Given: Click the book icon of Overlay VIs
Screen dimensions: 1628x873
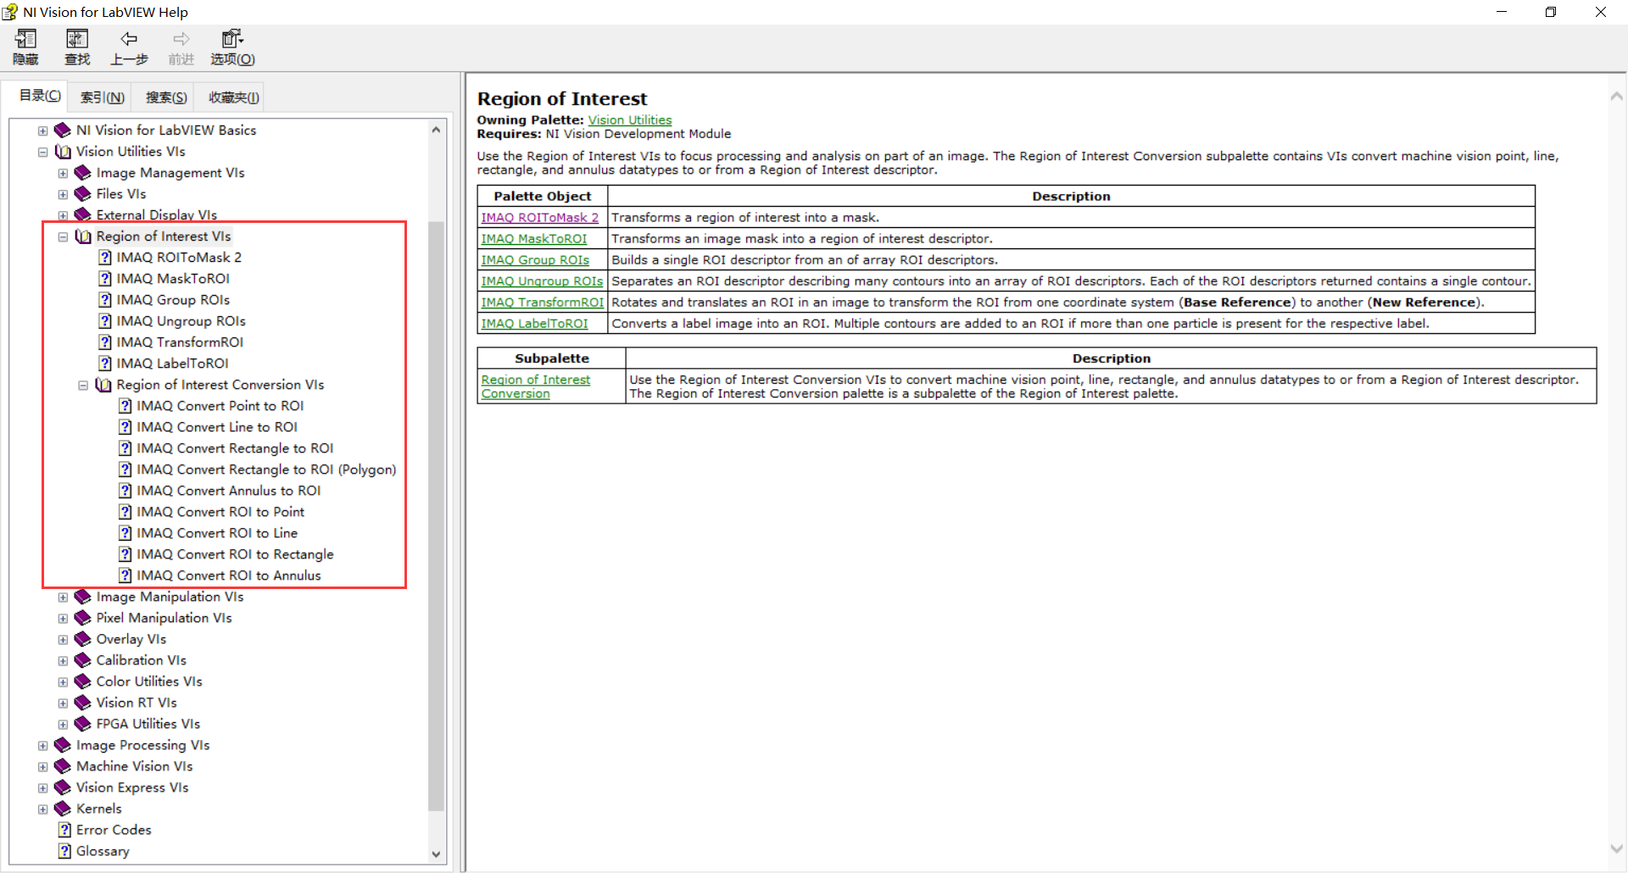Looking at the screenshot, I should pyautogui.click(x=83, y=638).
